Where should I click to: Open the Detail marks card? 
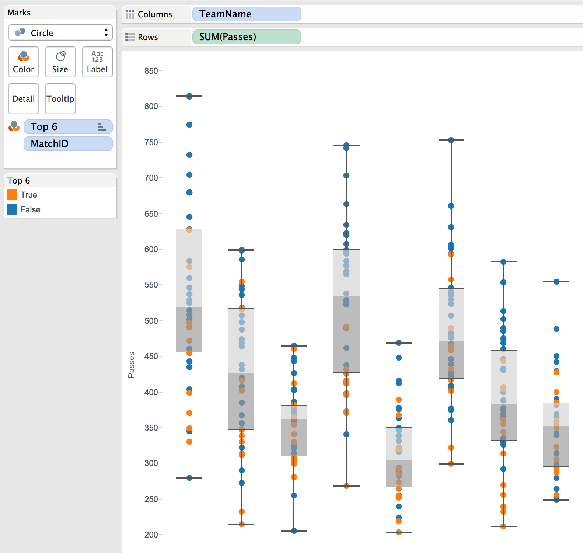[x=24, y=99]
